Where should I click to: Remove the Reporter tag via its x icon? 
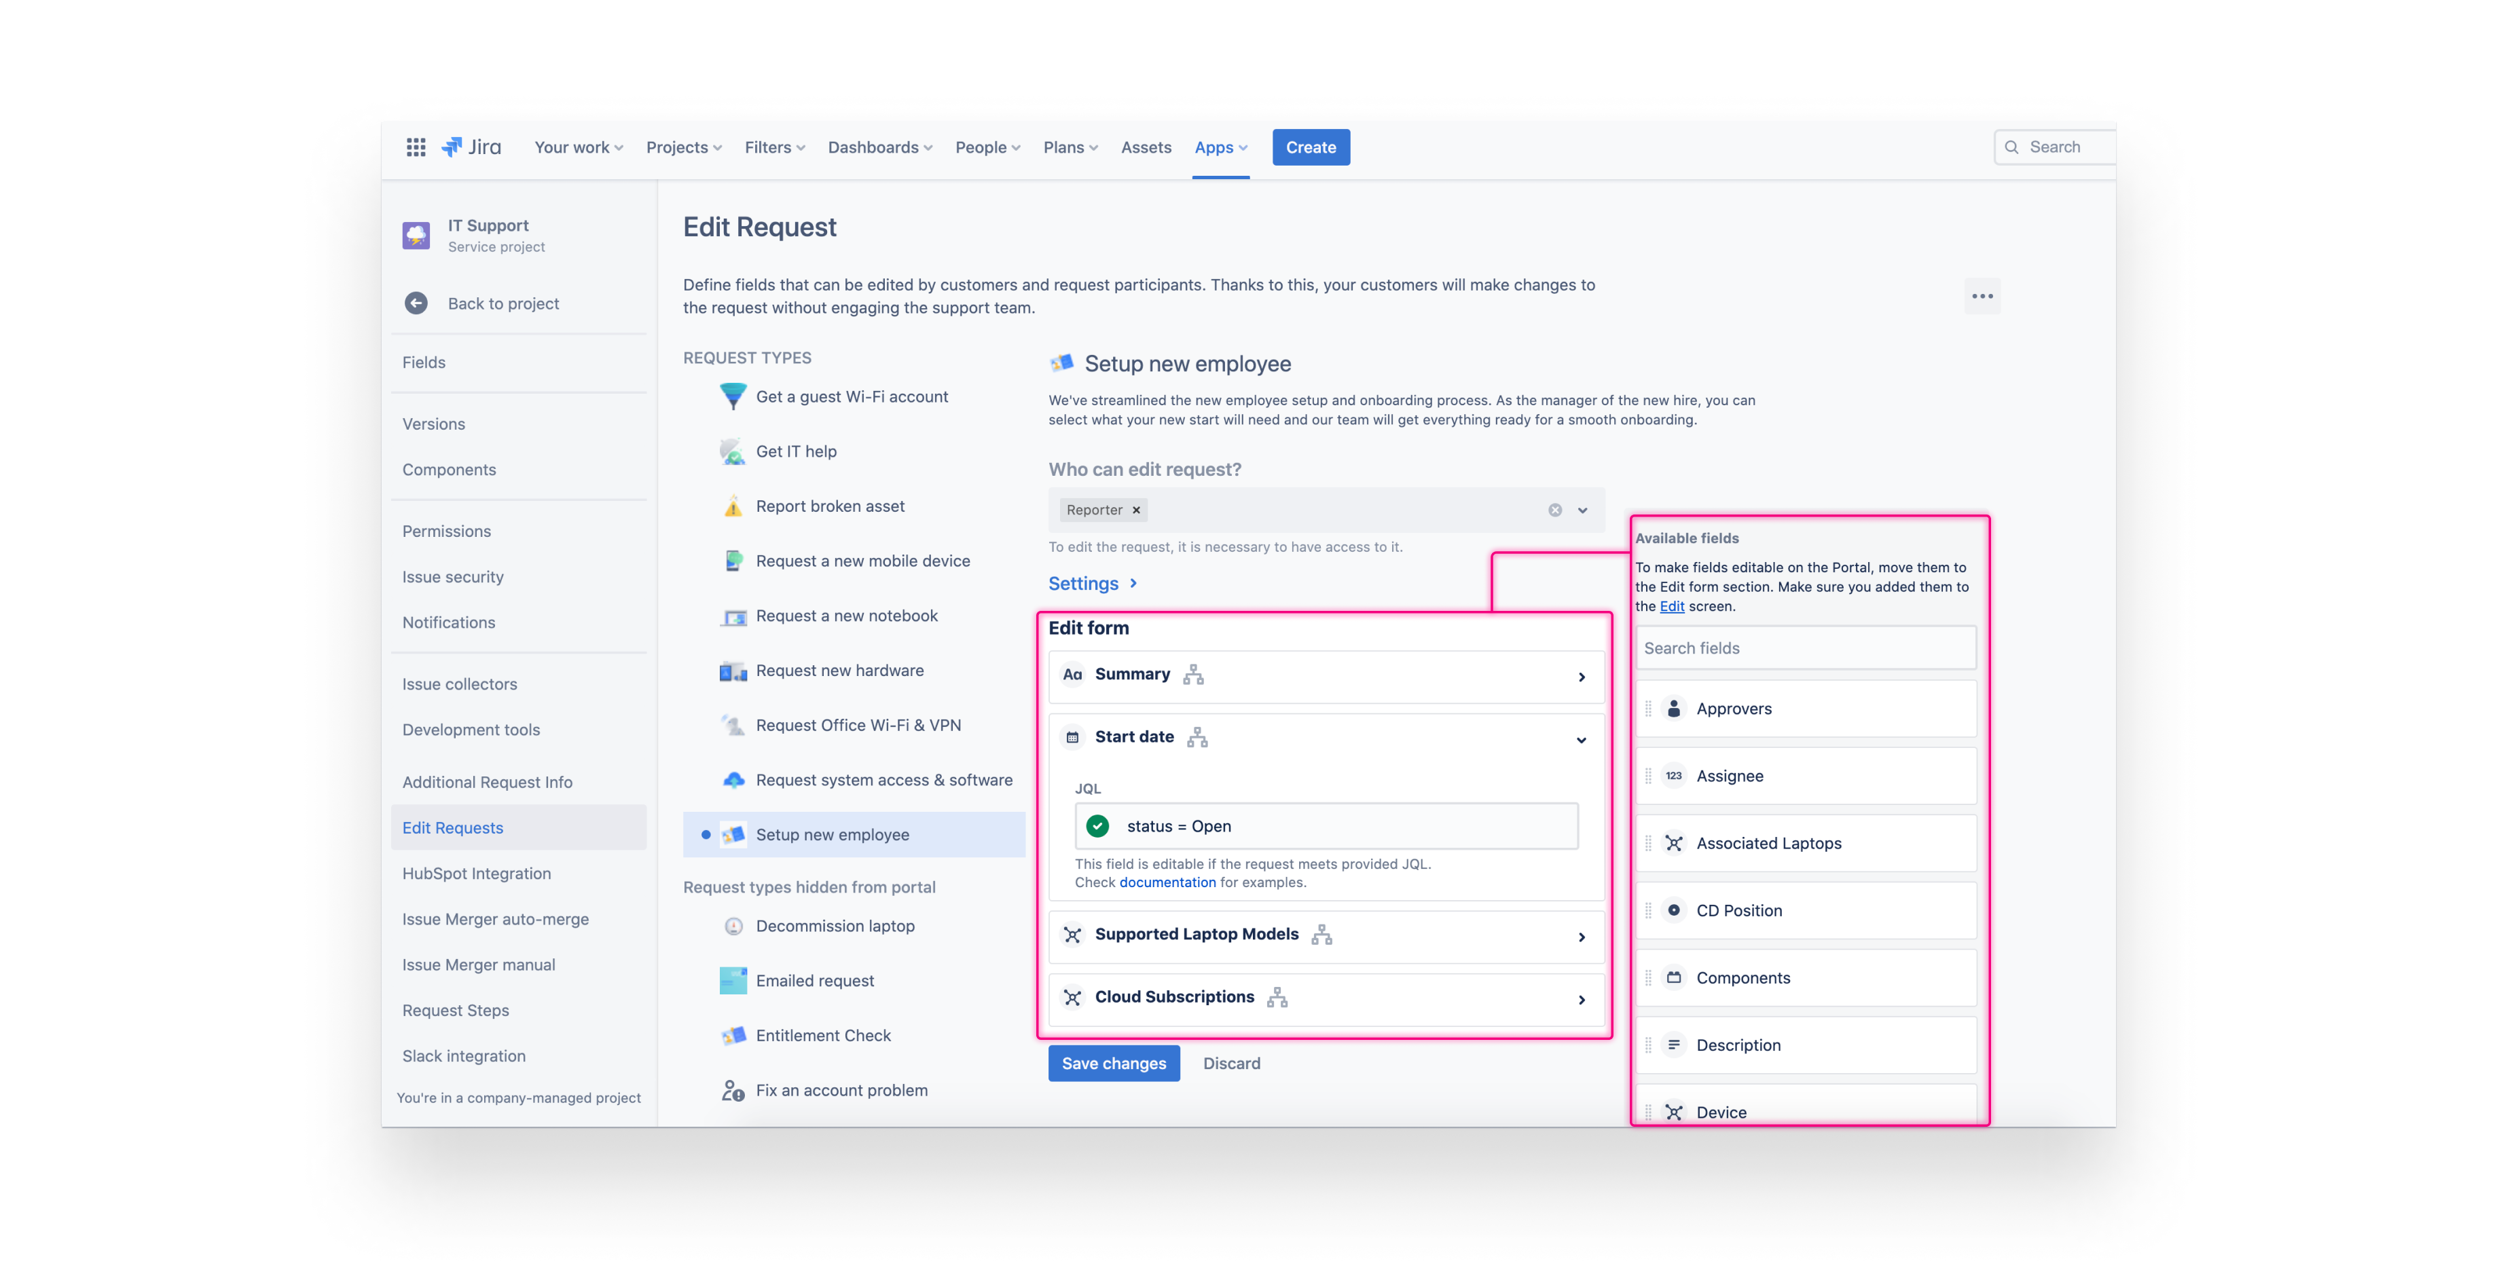pos(1135,510)
